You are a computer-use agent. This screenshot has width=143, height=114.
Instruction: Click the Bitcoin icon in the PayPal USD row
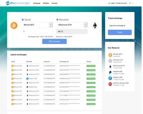[12, 87]
